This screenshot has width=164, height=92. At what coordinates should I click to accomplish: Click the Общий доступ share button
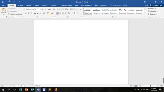point(156,5)
